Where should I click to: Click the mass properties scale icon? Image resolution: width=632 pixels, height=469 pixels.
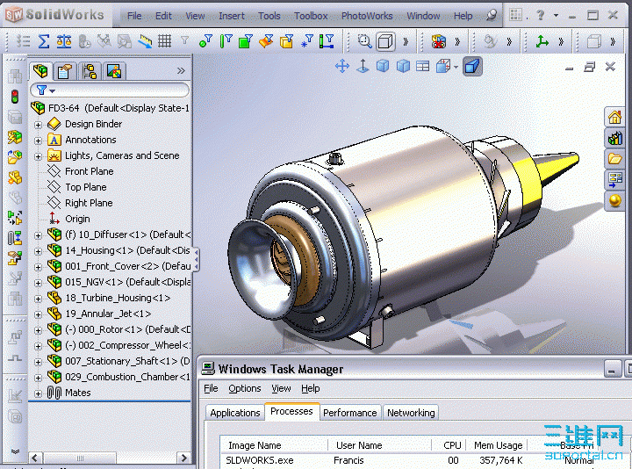click(64, 41)
